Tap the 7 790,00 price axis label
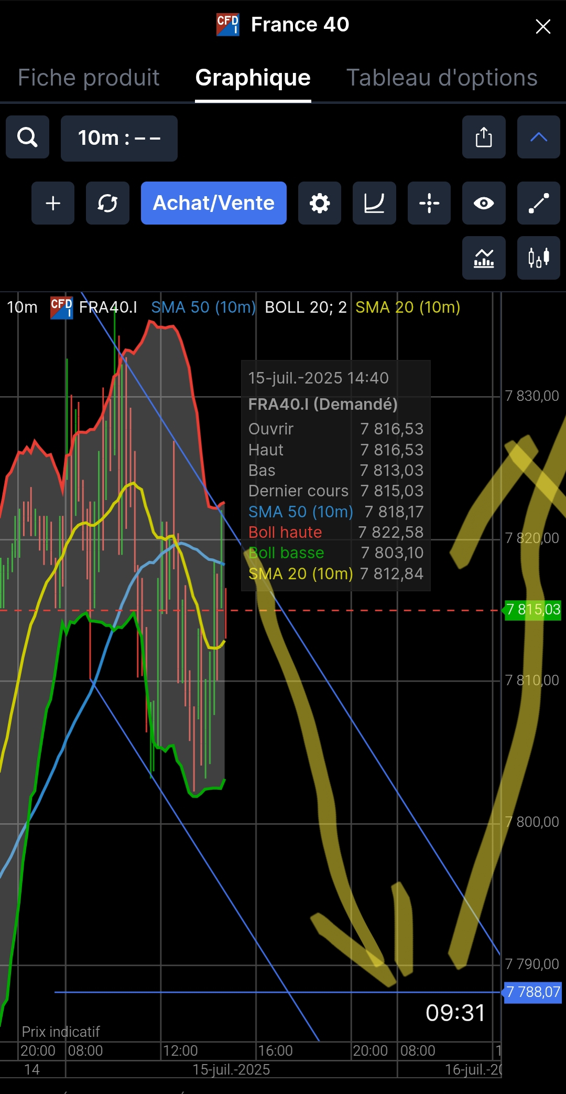 tap(532, 964)
